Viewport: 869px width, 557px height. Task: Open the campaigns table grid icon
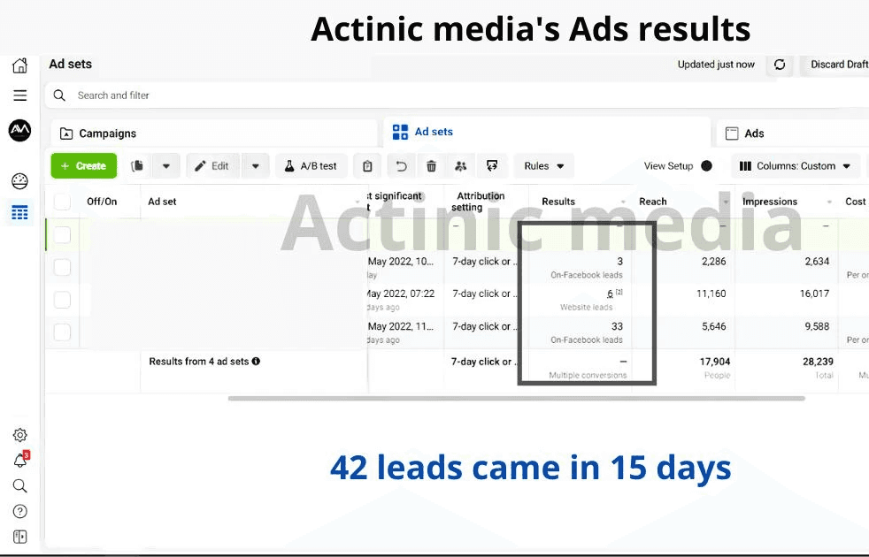(20, 212)
